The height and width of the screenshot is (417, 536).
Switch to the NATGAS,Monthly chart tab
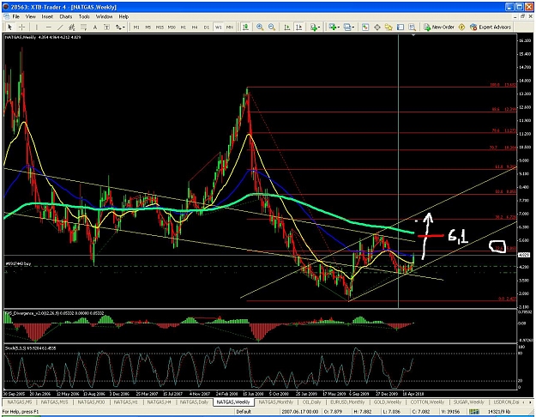coord(275,402)
